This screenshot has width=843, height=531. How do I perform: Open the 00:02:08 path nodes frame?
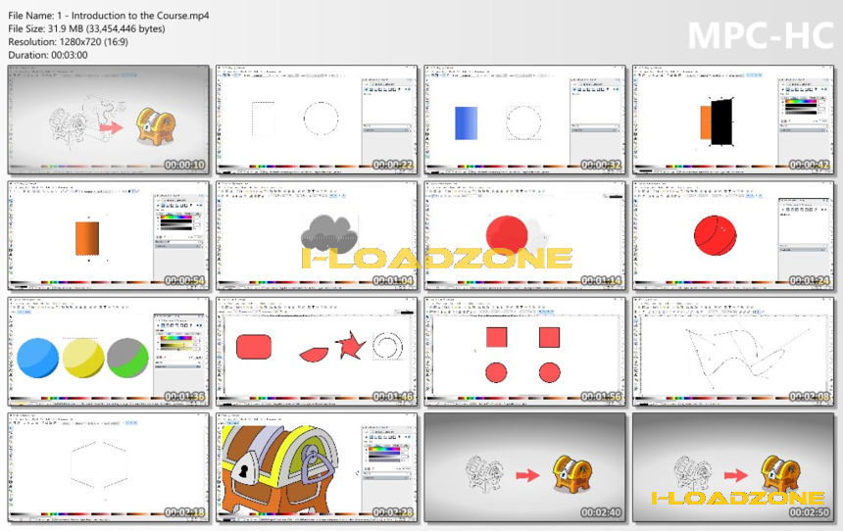coord(734,352)
